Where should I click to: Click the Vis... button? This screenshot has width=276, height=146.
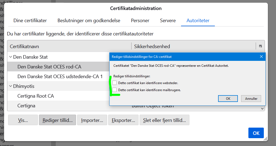click(23, 120)
